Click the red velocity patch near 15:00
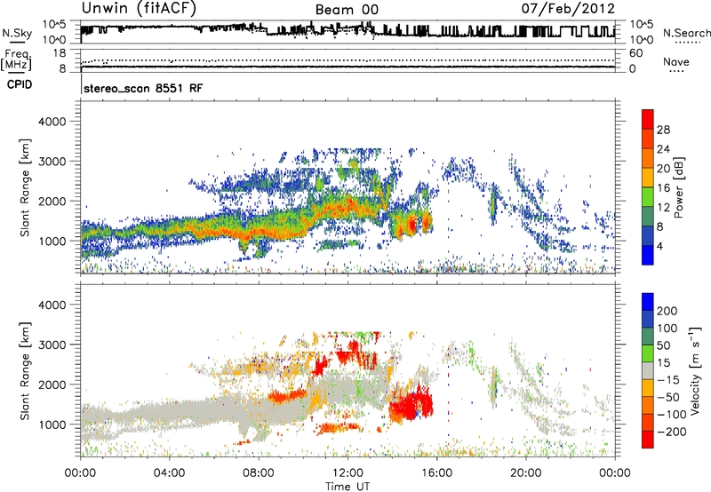 [411, 404]
